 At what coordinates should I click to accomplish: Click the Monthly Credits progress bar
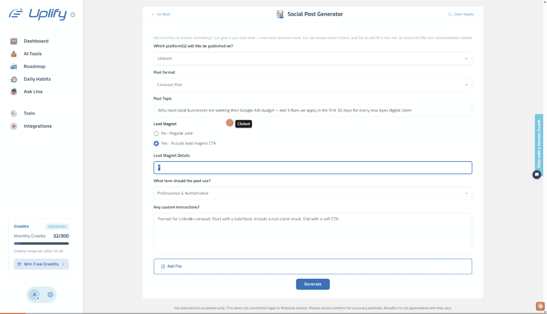(41, 243)
